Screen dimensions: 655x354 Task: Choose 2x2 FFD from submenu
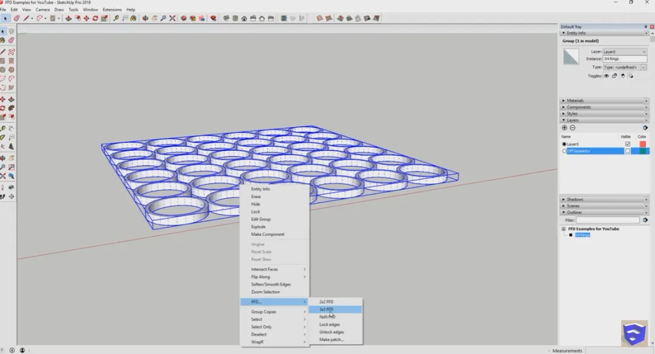pos(335,302)
